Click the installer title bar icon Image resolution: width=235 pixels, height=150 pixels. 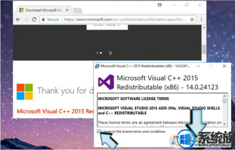(97, 66)
